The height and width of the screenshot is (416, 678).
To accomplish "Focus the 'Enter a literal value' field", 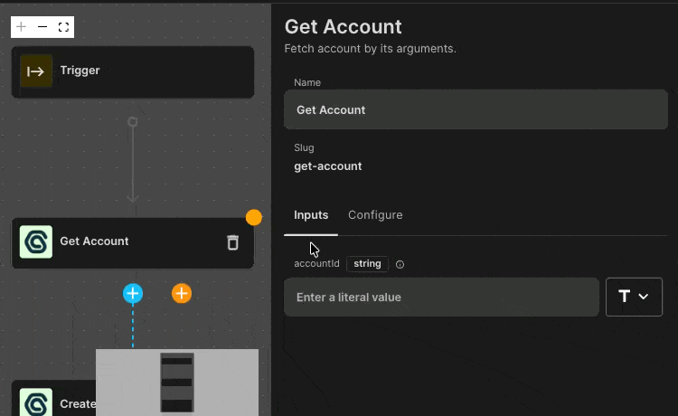I will pos(441,297).
